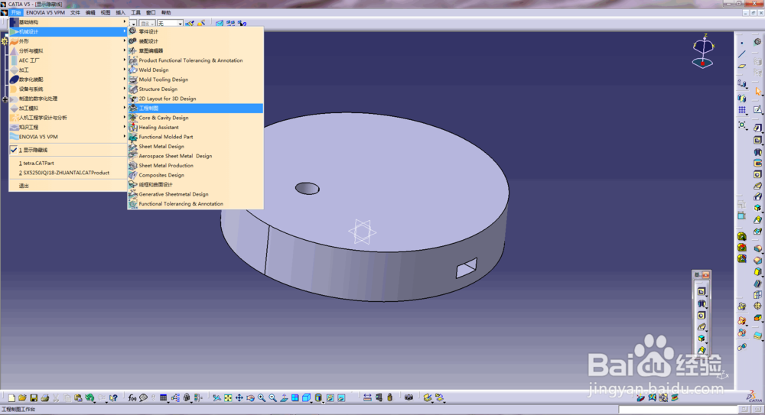Open the Formula f(x) tool
This screenshot has height=415, width=765.
tap(132, 398)
